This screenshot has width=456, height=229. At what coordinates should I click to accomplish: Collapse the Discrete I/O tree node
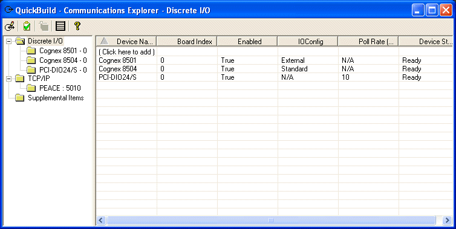[8, 41]
